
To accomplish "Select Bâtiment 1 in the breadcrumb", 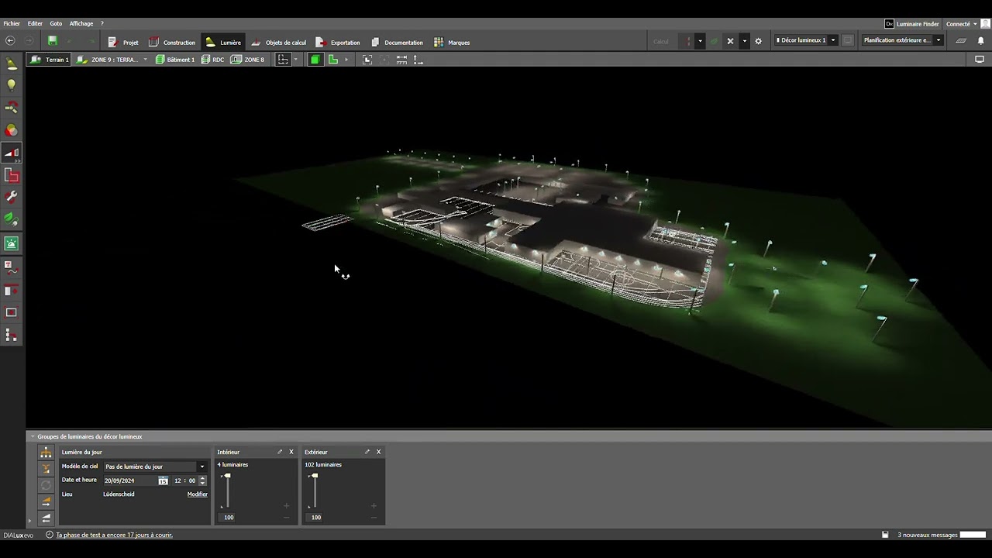I will 174,60.
